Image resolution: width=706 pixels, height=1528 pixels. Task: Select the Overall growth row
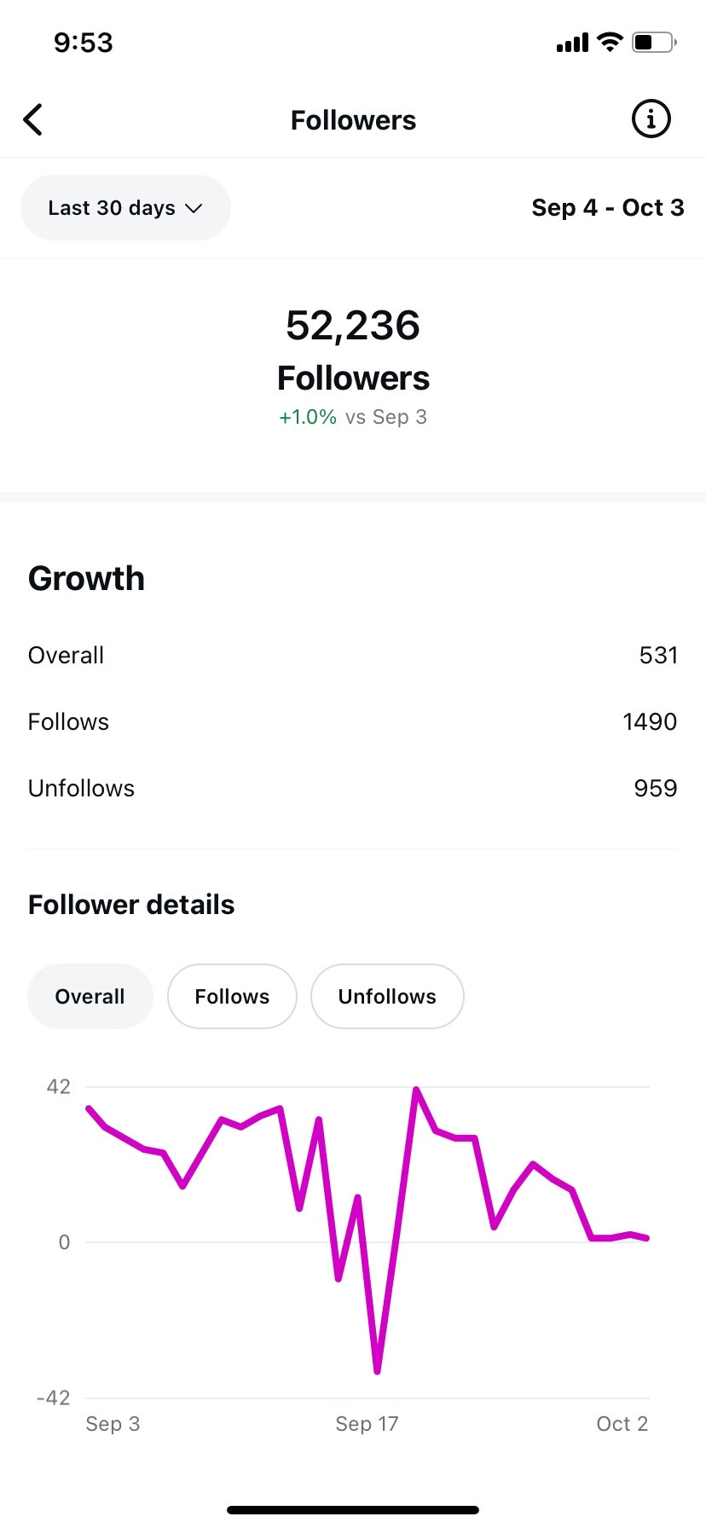pos(353,655)
